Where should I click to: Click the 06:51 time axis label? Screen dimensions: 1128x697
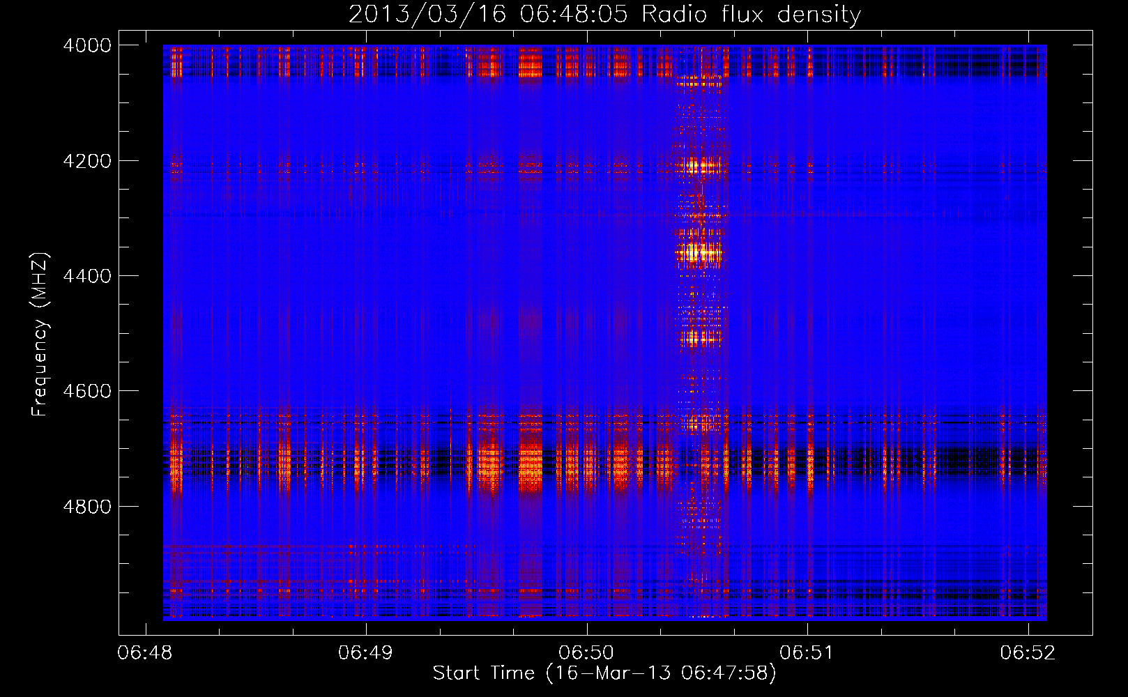point(807,652)
